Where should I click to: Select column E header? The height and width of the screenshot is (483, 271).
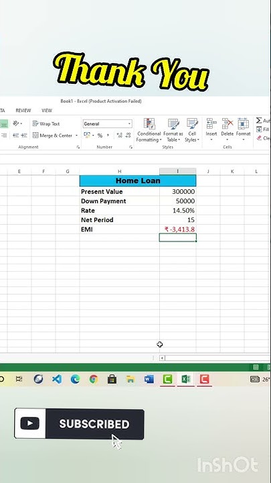[19, 171]
